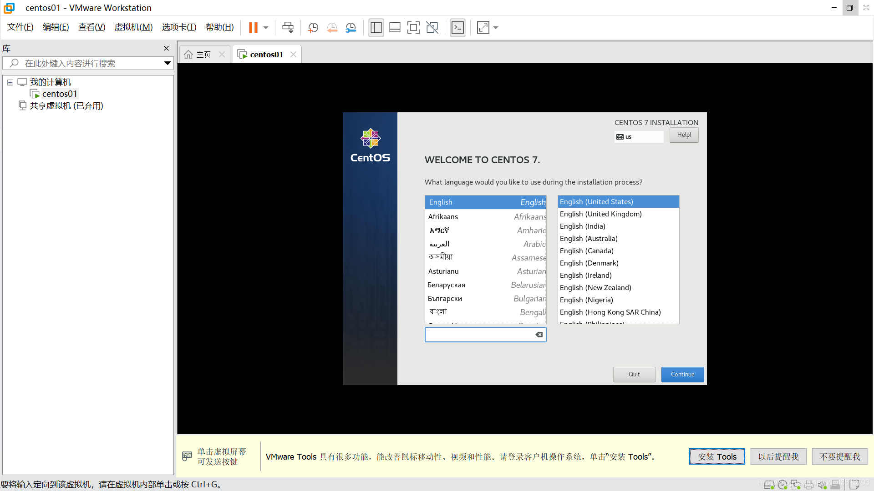This screenshot has width=874, height=491.
Task: Open the 帮助(H) menu
Action: [x=219, y=27]
